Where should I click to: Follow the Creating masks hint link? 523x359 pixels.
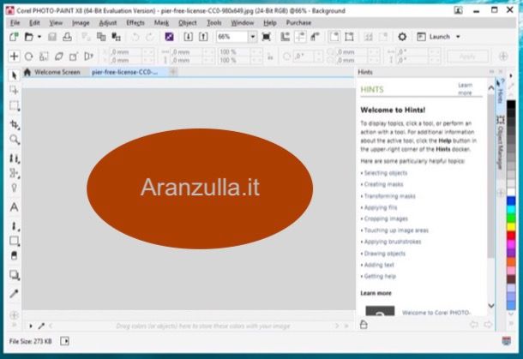[x=383, y=184]
